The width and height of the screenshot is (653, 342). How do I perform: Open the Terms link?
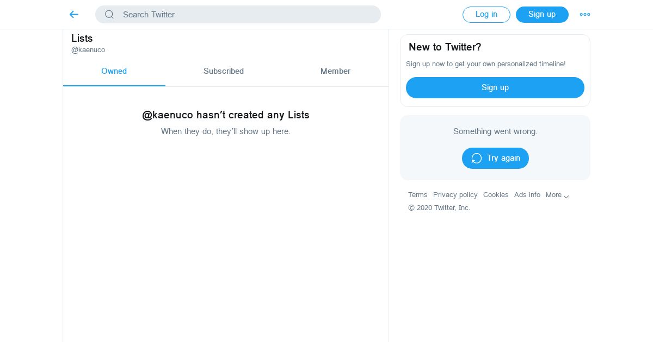[418, 195]
